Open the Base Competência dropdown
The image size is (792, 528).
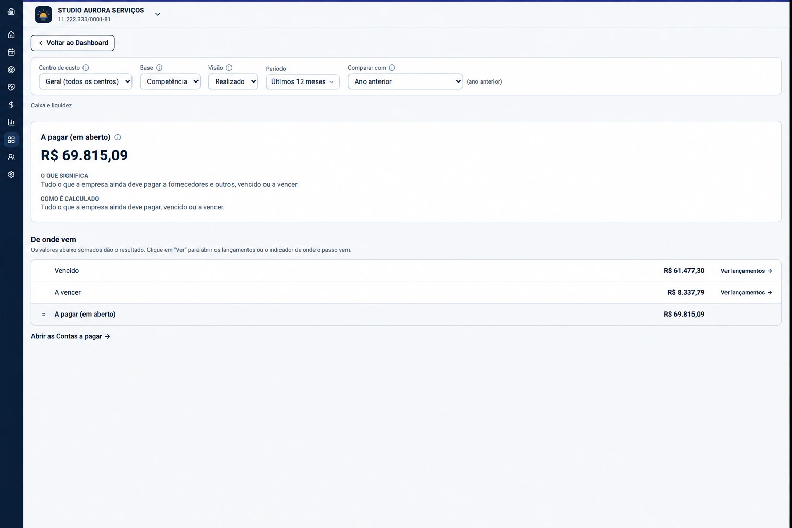click(x=170, y=81)
